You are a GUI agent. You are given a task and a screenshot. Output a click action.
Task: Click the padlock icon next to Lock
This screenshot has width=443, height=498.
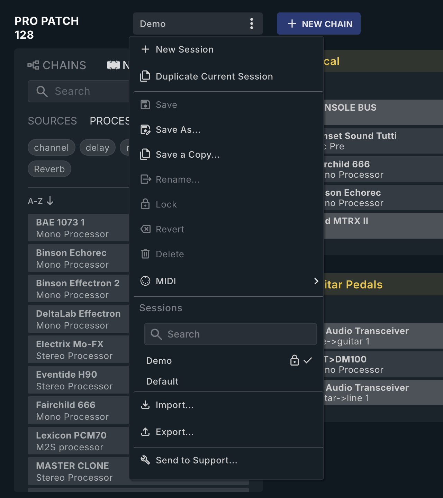coord(145,204)
